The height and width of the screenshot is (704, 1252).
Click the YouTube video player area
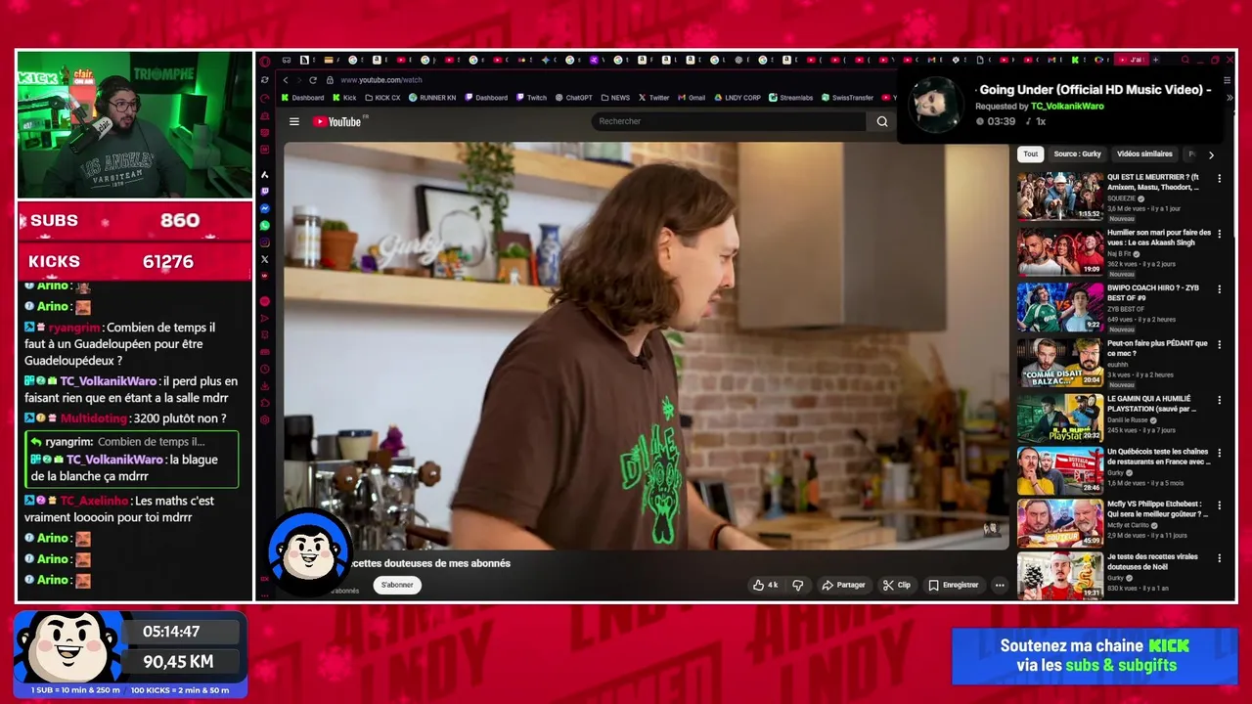click(x=646, y=346)
